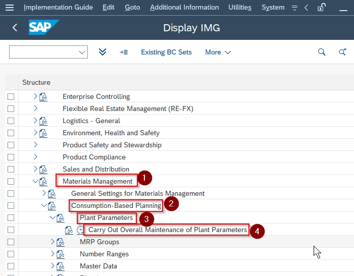Tick the checkbox for Sales and Distribution
The height and width of the screenshot is (276, 354).
click(11, 170)
